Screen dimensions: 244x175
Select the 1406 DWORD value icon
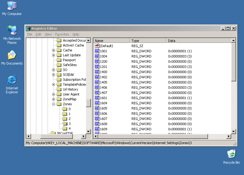pos(97,87)
